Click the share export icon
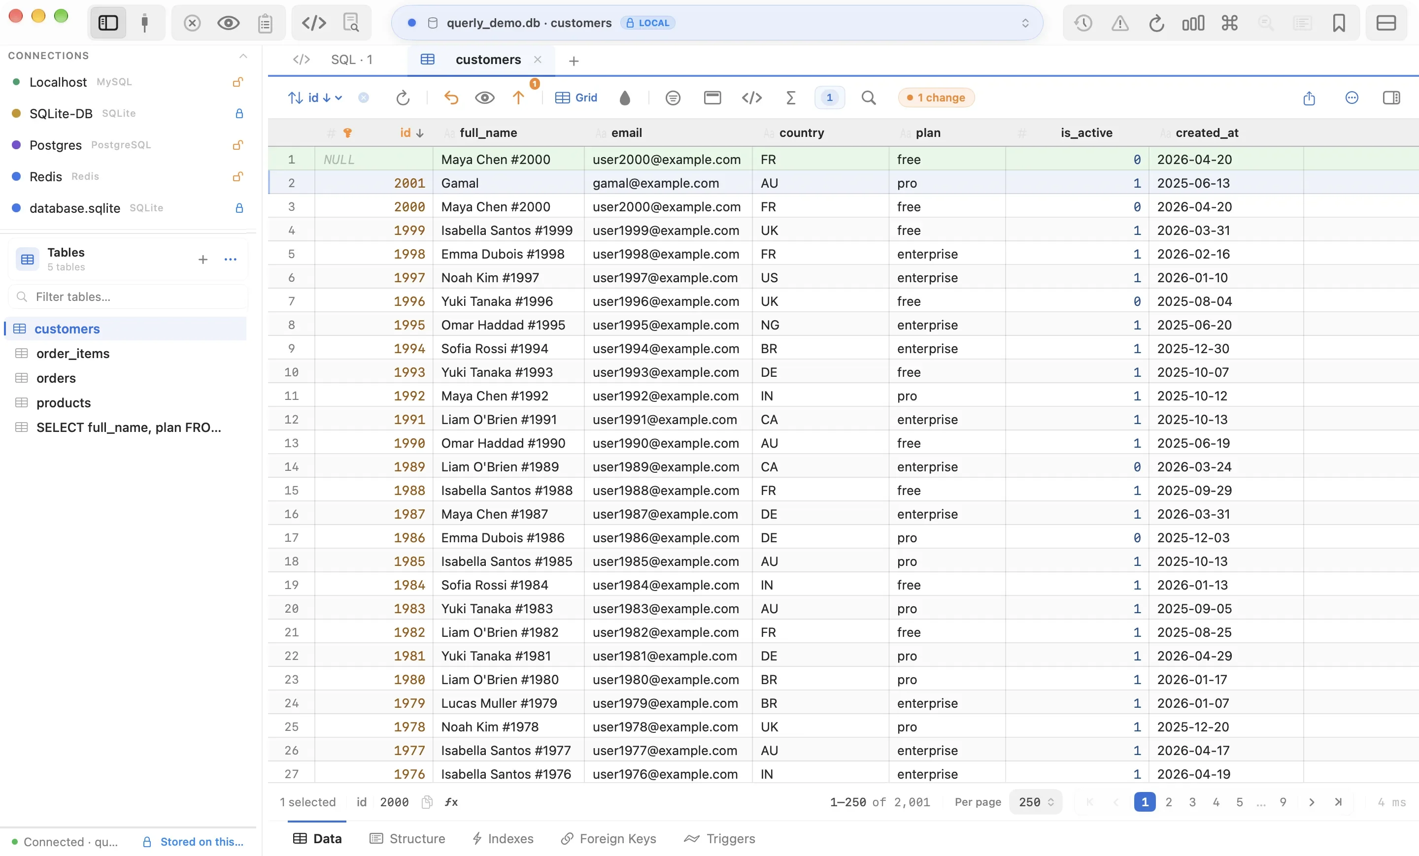 pos(1309,98)
